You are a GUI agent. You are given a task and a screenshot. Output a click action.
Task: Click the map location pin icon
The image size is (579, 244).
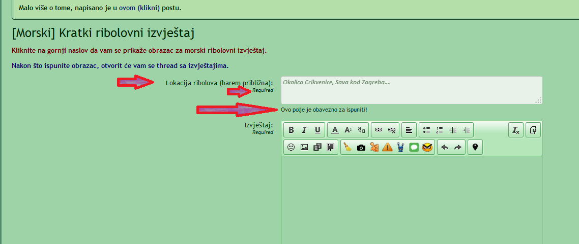(x=475, y=147)
